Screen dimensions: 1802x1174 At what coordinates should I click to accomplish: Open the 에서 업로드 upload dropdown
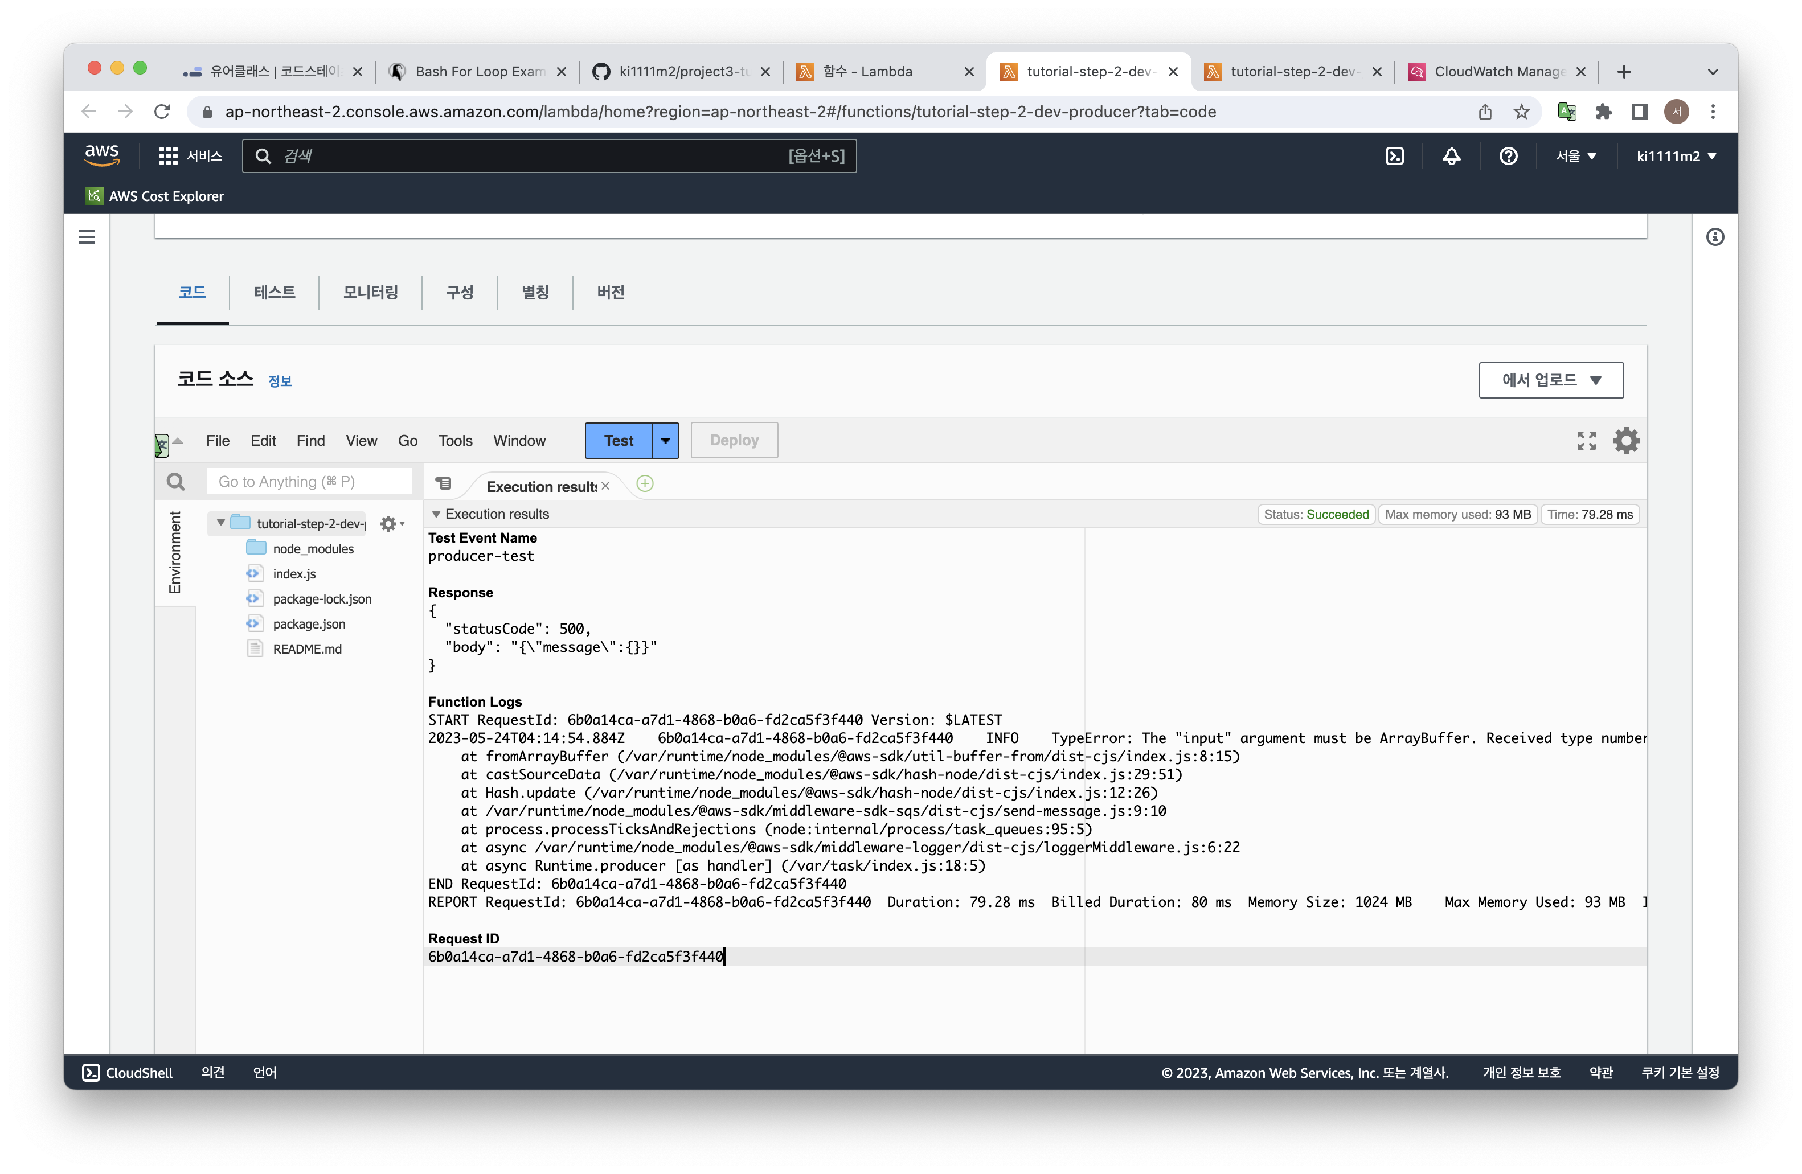click(x=1551, y=380)
